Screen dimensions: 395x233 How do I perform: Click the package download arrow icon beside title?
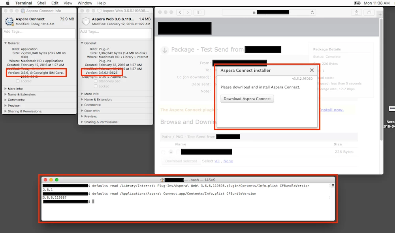tap(164, 50)
